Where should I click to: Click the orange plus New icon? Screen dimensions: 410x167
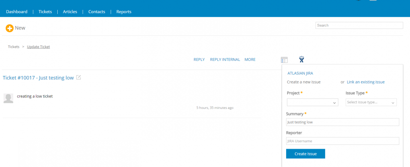(10, 28)
